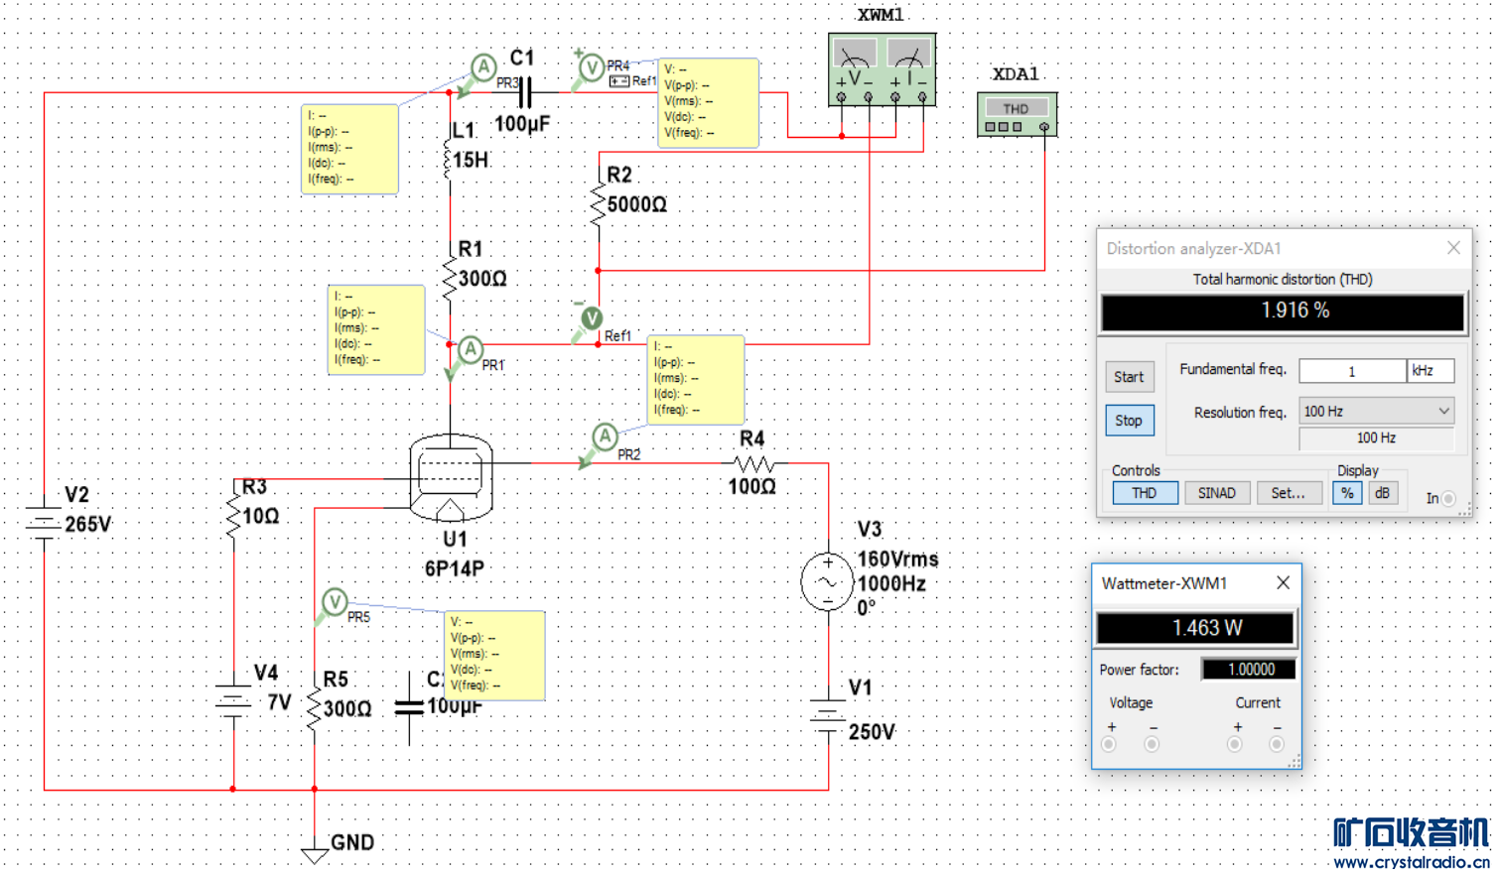Viewport: 1498px width, 875px height.
Task: Click the PR4 voltage probe marker
Action: 592,67
